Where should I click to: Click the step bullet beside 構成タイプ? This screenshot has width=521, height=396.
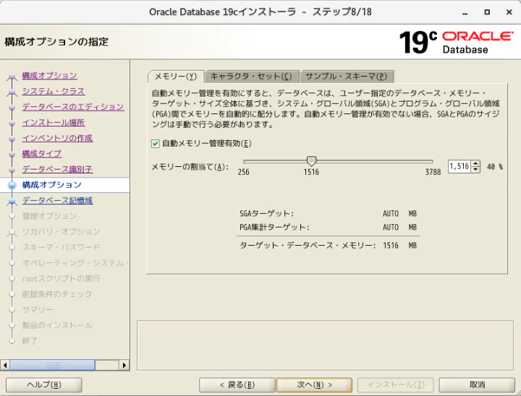(x=12, y=155)
